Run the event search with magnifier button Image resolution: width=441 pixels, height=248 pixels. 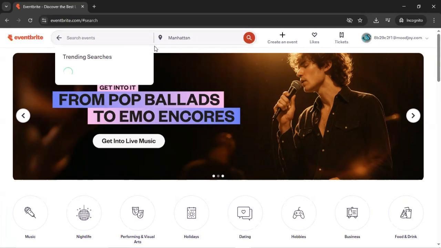click(x=249, y=38)
